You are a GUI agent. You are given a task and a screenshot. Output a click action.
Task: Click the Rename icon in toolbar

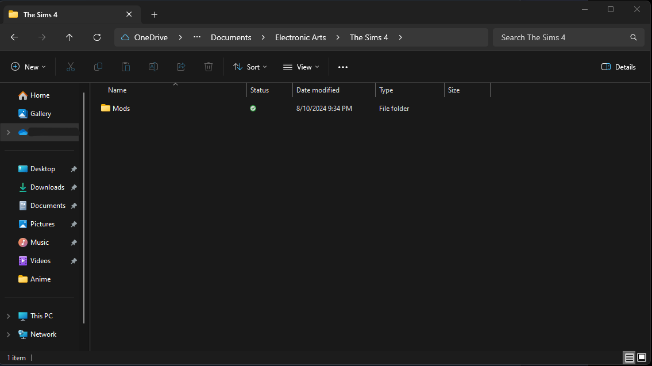(153, 67)
